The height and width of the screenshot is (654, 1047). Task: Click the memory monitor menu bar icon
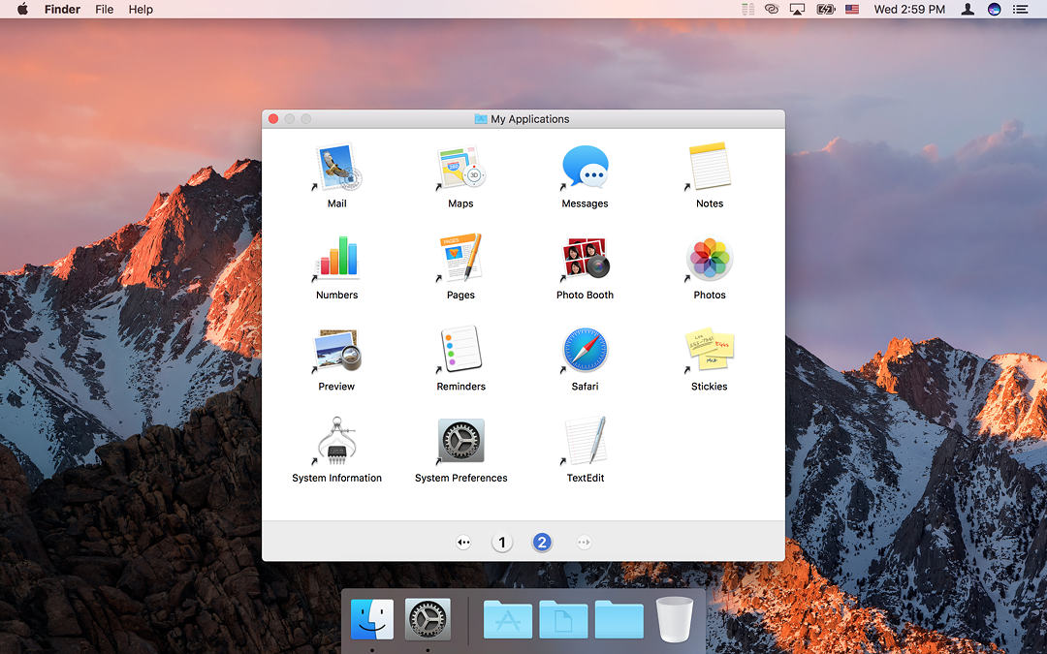point(747,10)
